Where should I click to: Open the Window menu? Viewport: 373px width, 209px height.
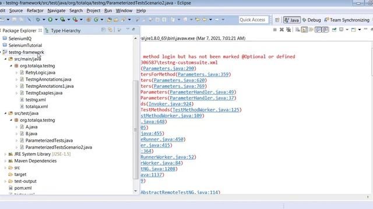point(124,10)
